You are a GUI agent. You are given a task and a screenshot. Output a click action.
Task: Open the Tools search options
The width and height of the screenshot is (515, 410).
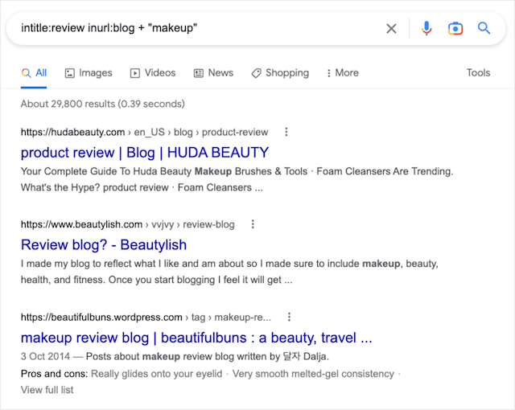(478, 73)
